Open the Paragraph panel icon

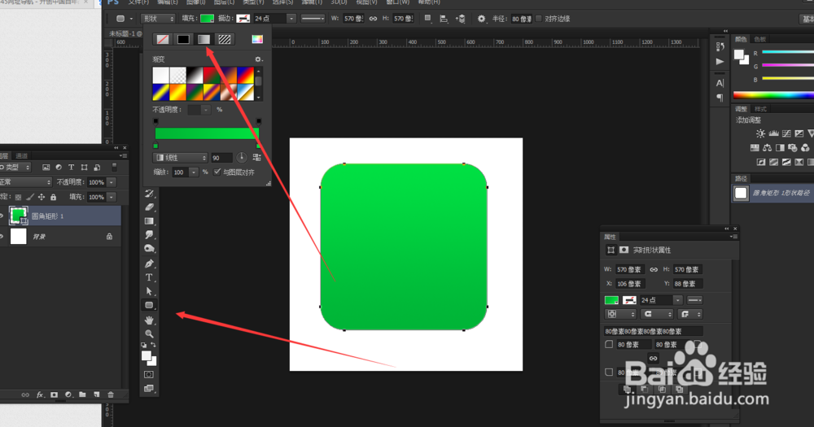720,97
